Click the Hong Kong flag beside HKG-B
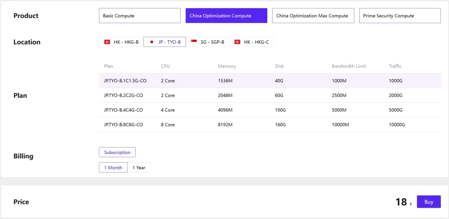Screen dimensions: 449x219 (x=107, y=42)
